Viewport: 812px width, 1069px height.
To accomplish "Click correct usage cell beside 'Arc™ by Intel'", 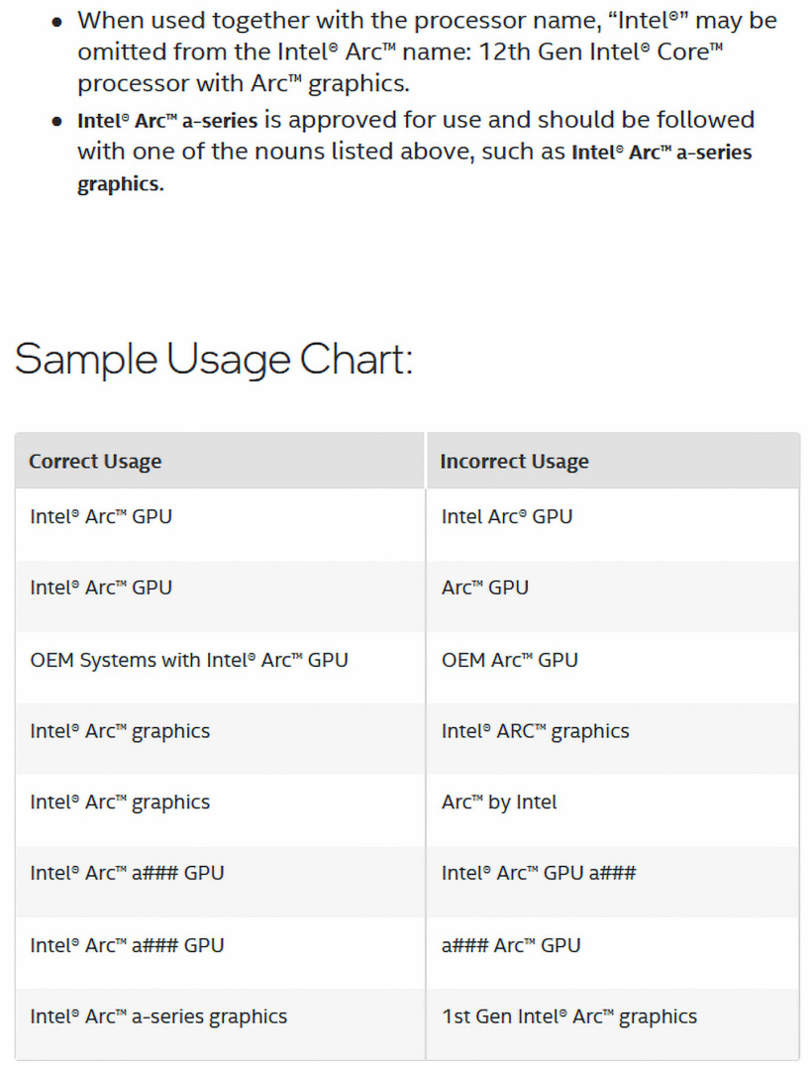I will (x=120, y=802).
